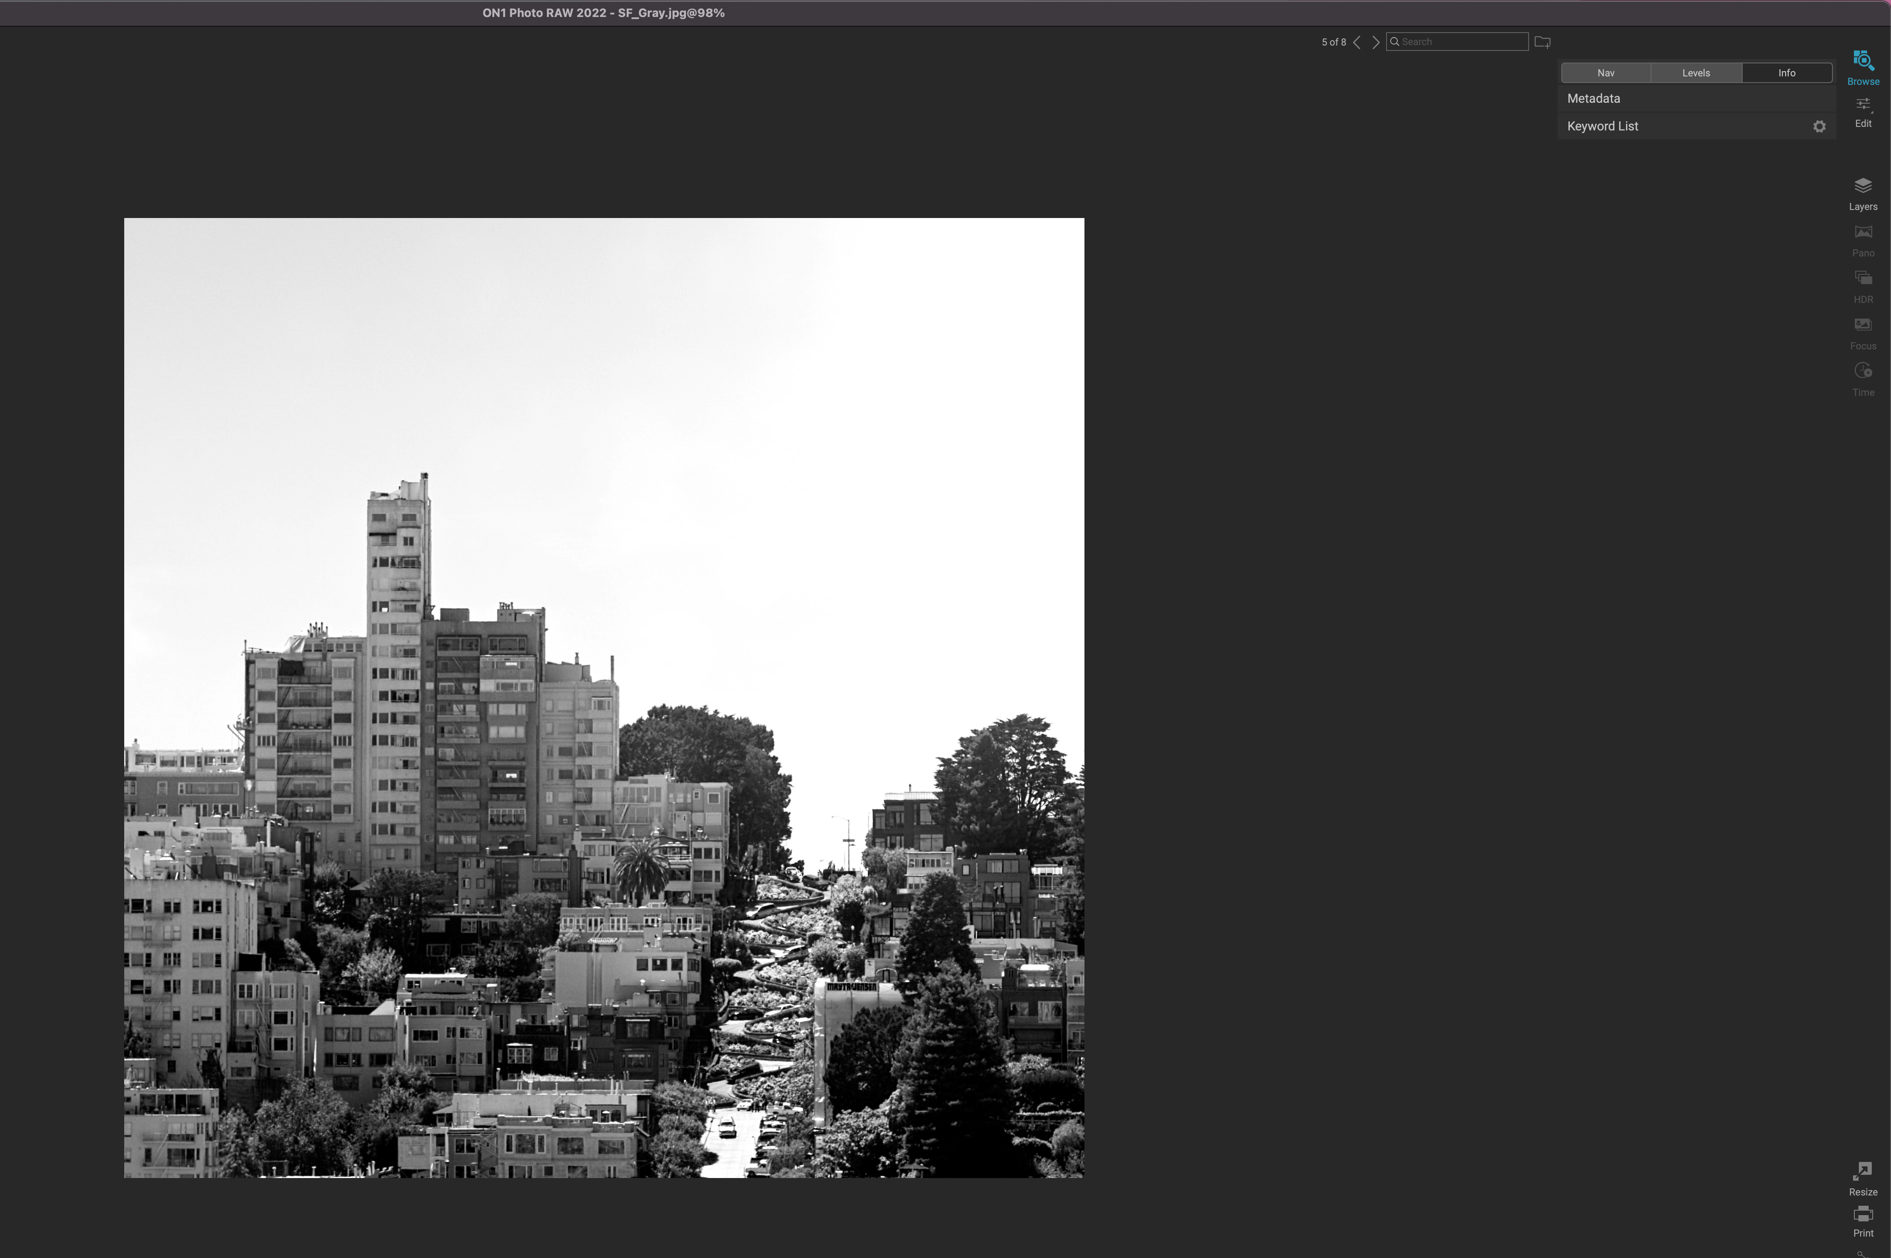Switch to the Levels tab
The height and width of the screenshot is (1258, 1891).
[x=1695, y=73]
